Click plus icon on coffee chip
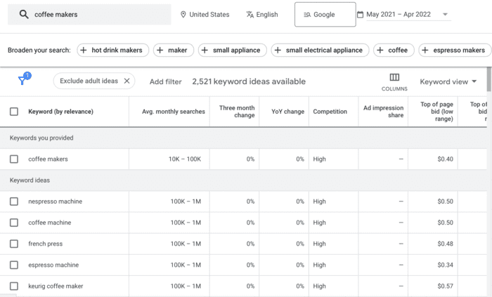This screenshot has height=297, width=492. point(380,50)
